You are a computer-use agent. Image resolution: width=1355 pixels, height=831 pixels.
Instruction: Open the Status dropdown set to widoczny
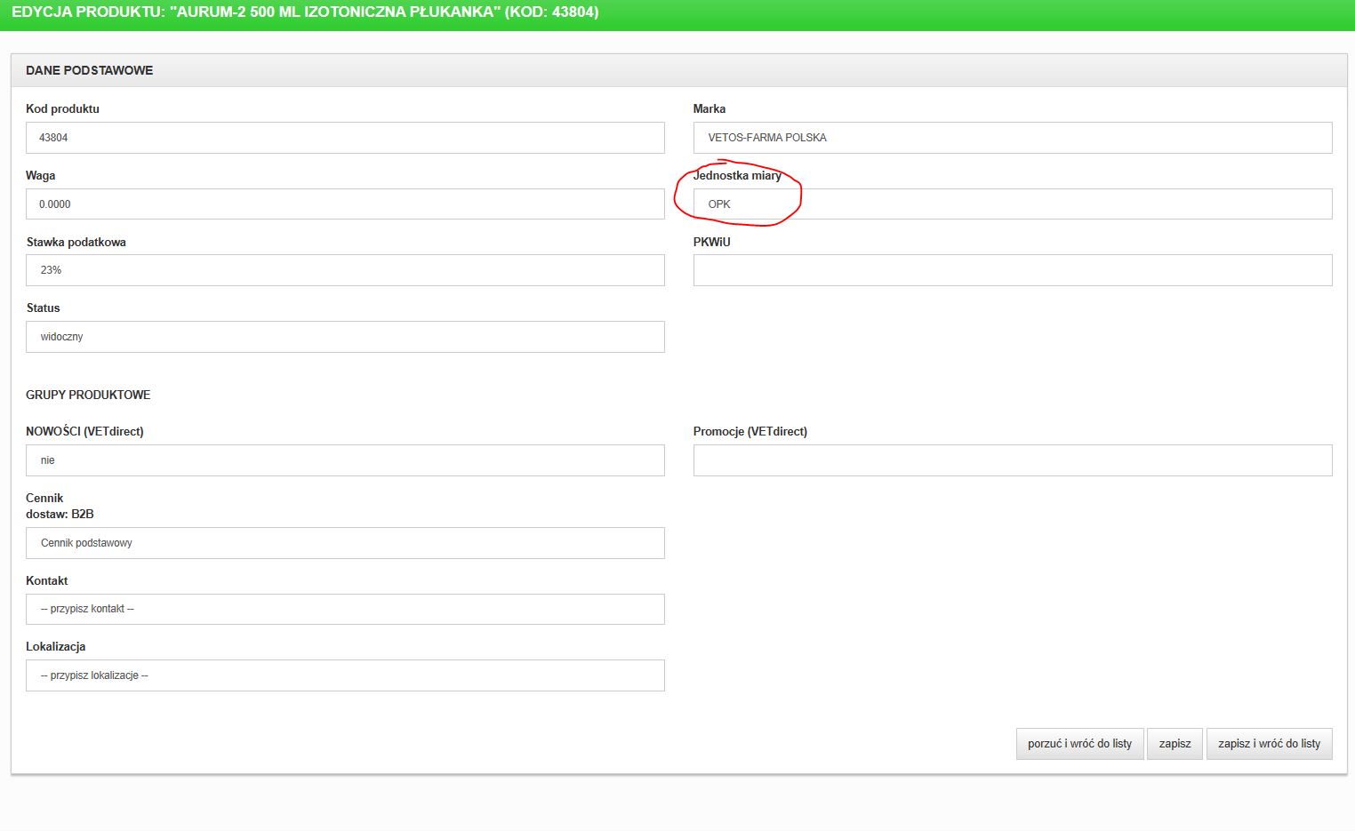pyautogui.click(x=345, y=337)
